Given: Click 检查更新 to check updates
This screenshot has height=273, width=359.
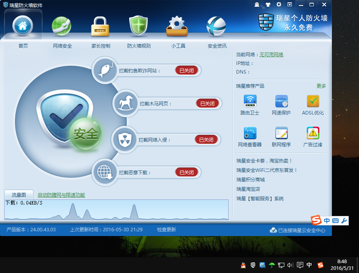Looking at the screenshot, I should click(x=167, y=229).
